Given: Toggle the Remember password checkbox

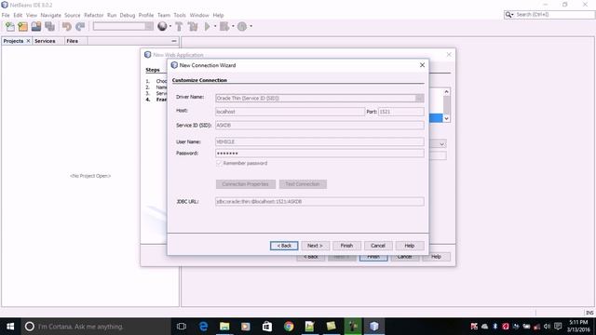Looking at the screenshot, I should click(x=219, y=163).
